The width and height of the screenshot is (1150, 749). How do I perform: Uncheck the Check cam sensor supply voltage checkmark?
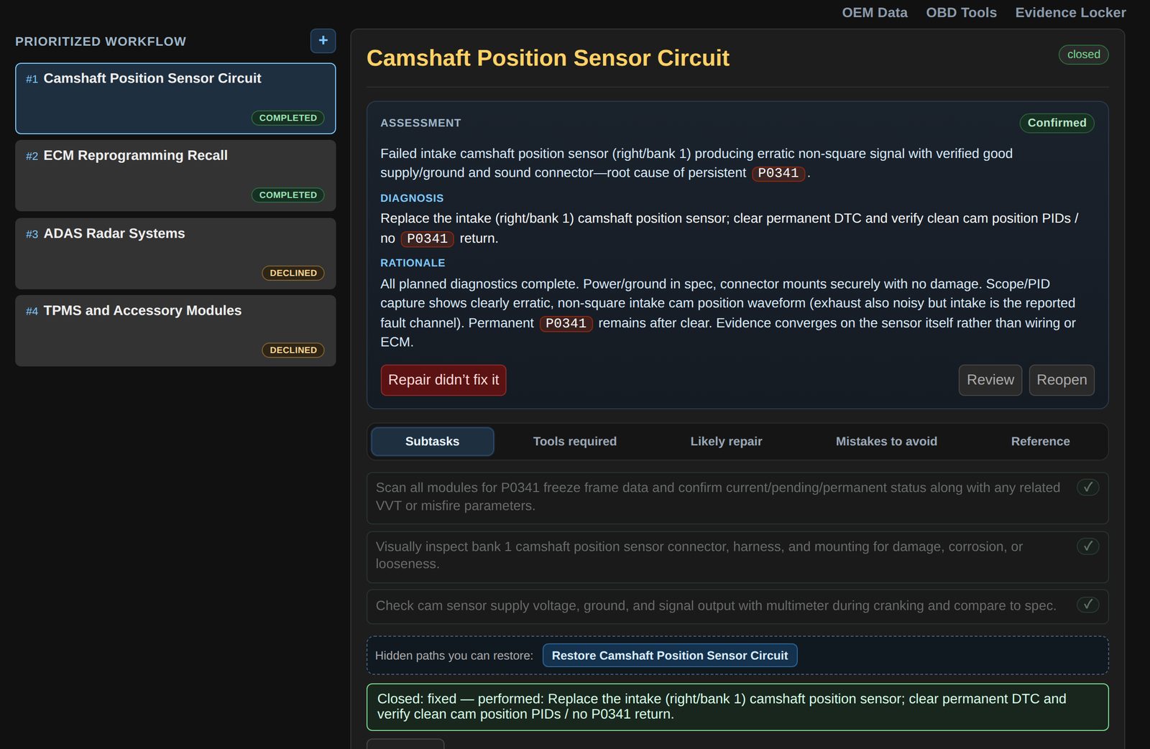1088,605
